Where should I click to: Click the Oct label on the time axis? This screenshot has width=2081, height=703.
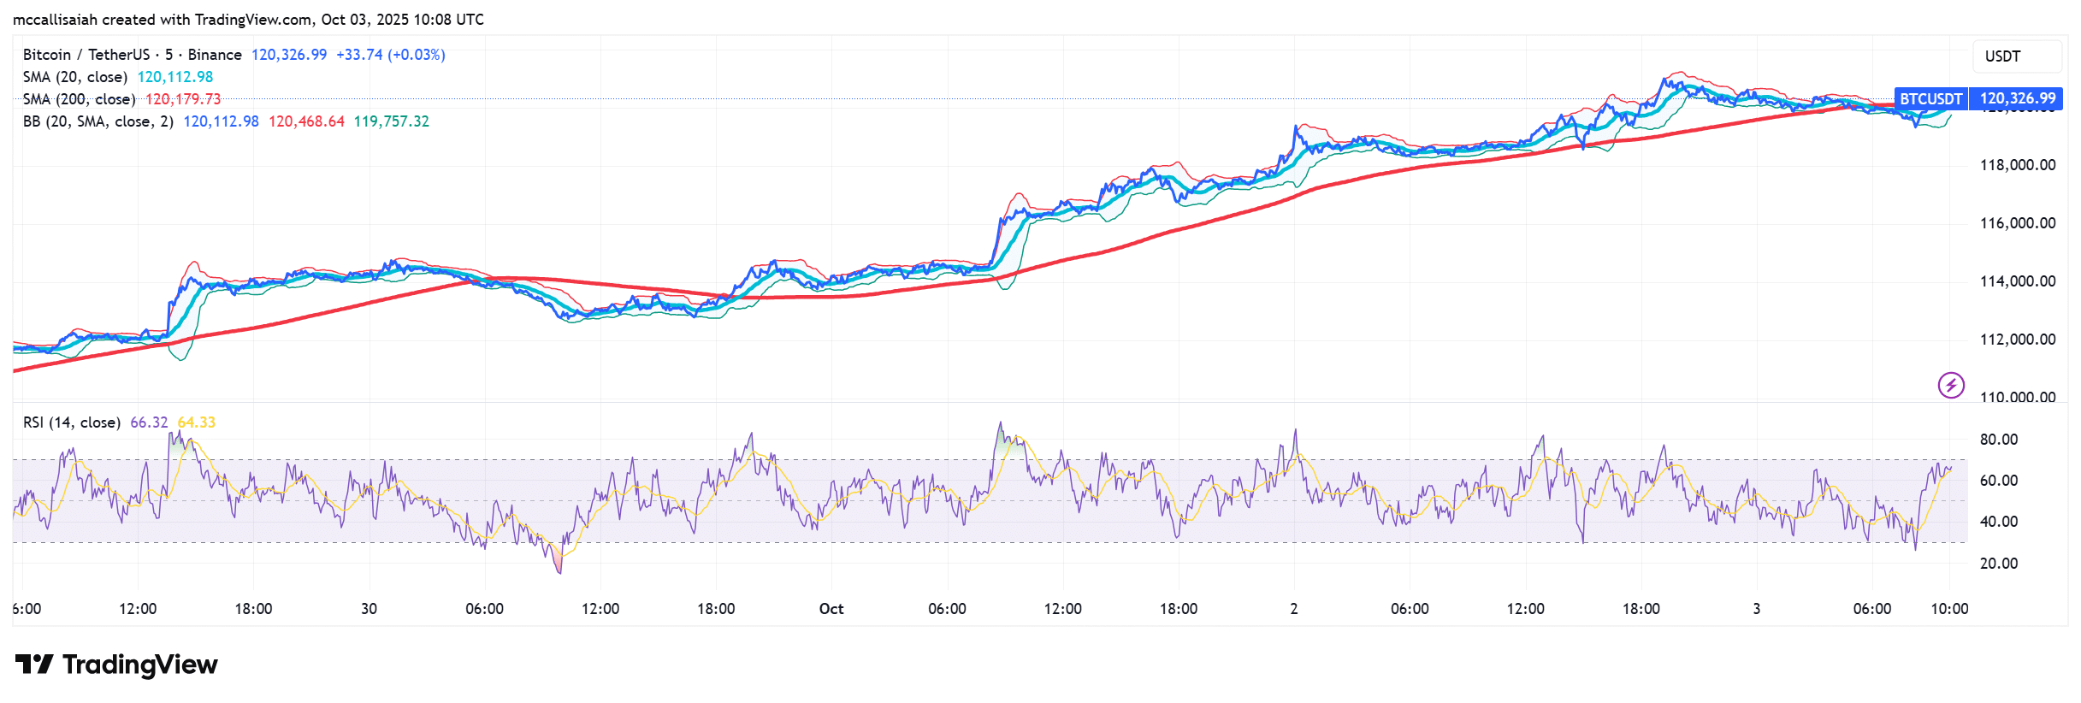tap(831, 609)
